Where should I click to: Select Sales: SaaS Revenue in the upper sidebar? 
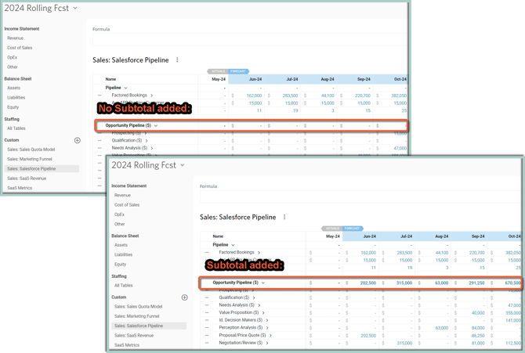click(x=30, y=178)
